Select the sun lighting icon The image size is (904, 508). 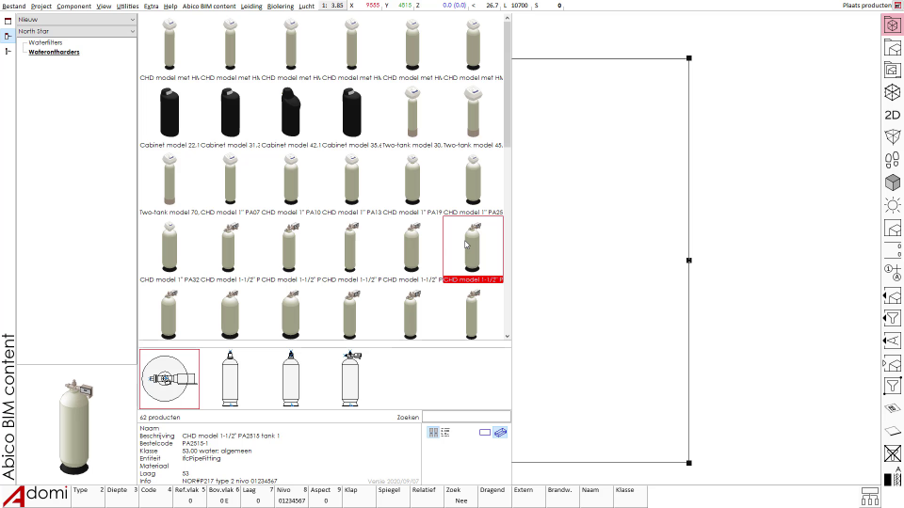pyautogui.click(x=892, y=205)
